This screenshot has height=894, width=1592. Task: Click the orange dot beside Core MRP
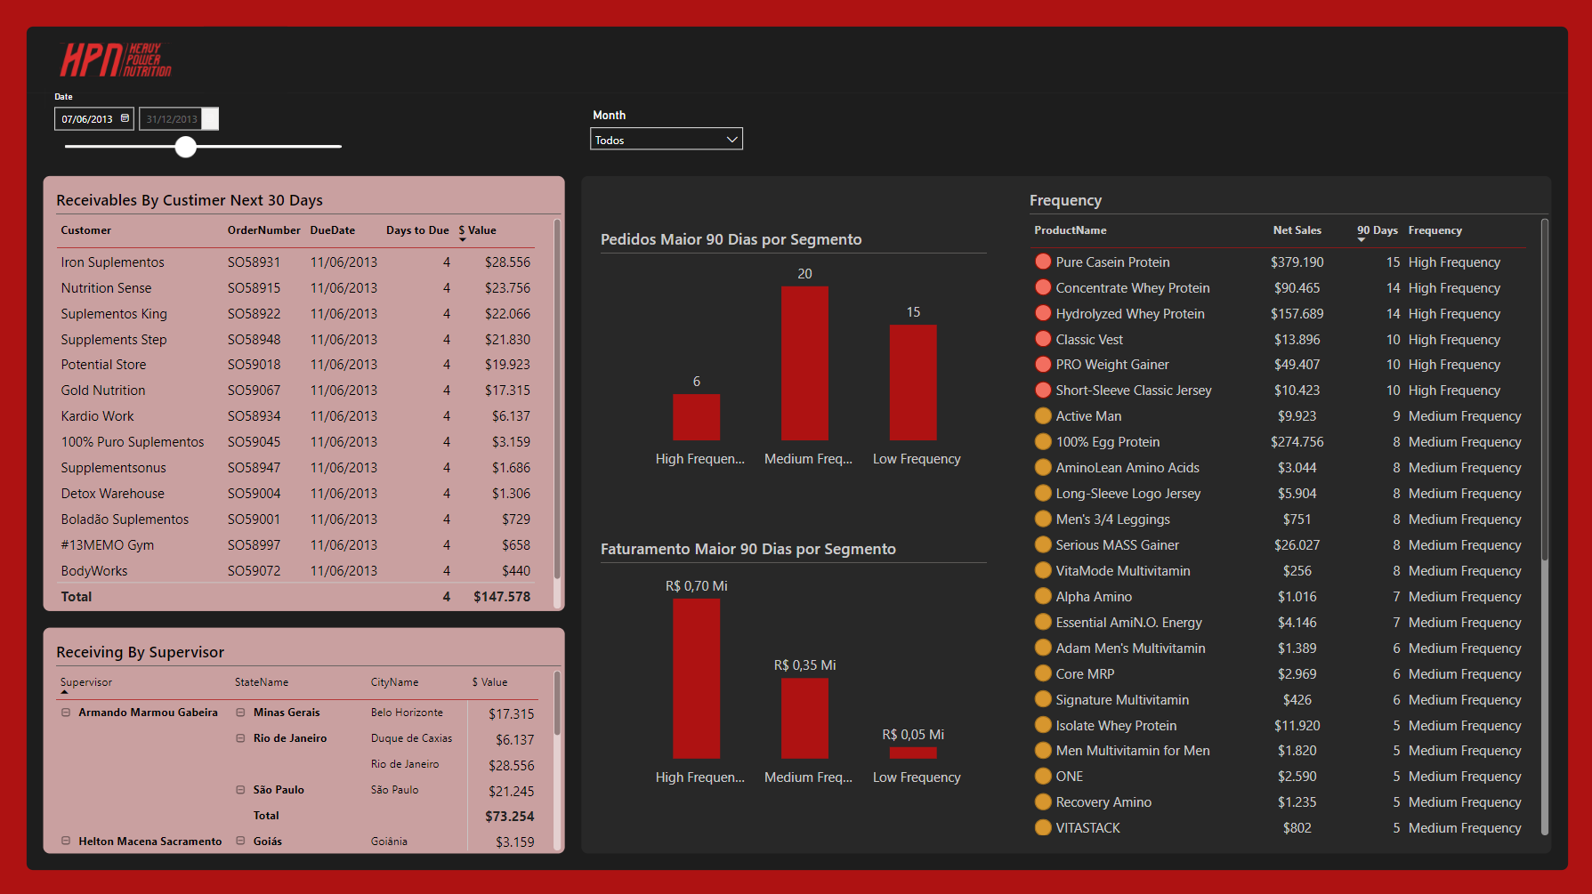(x=1043, y=673)
